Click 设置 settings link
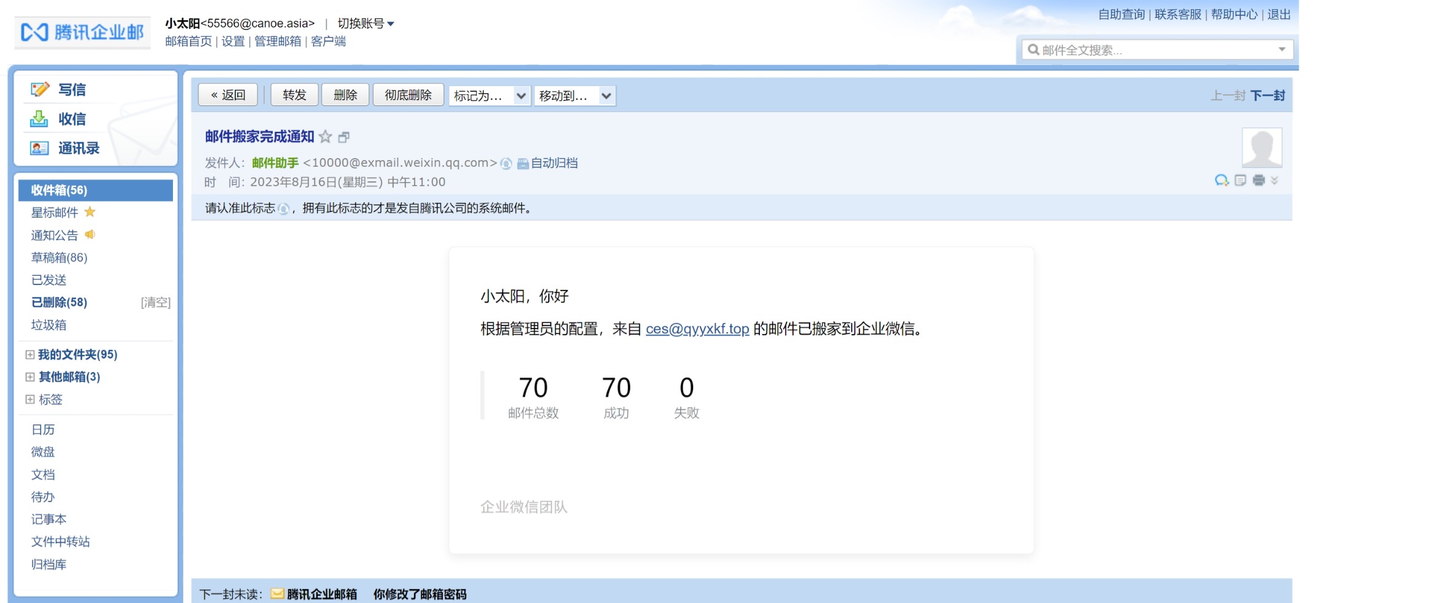1429x603 pixels. point(233,41)
